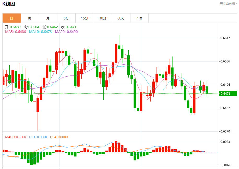Open the 30分 interval tab

[x=103, y=18]
